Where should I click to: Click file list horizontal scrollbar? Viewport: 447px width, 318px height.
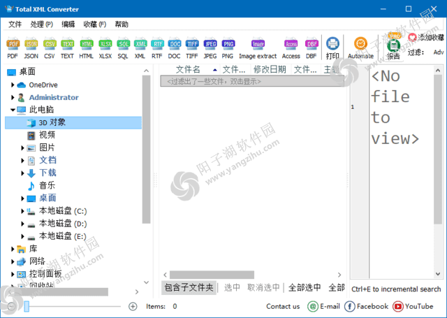click(x=212, y=275)
